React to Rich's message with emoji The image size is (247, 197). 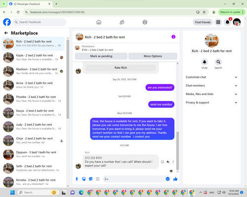click(163, 162)
